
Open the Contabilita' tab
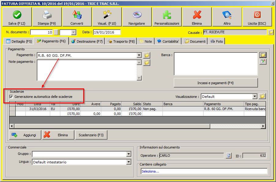pos(168,41)
